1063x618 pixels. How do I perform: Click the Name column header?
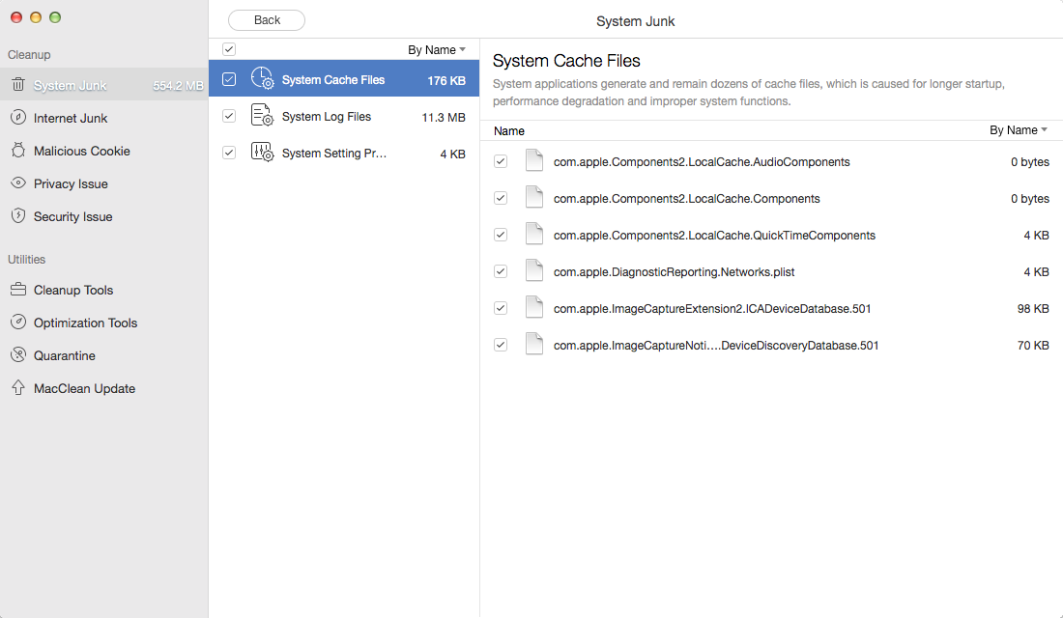click(x=509, y=131)
